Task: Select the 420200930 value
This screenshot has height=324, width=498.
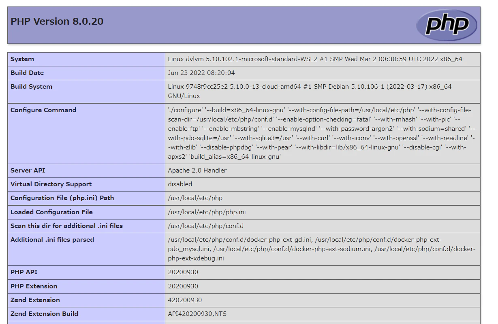Action: tap(185, 300)
